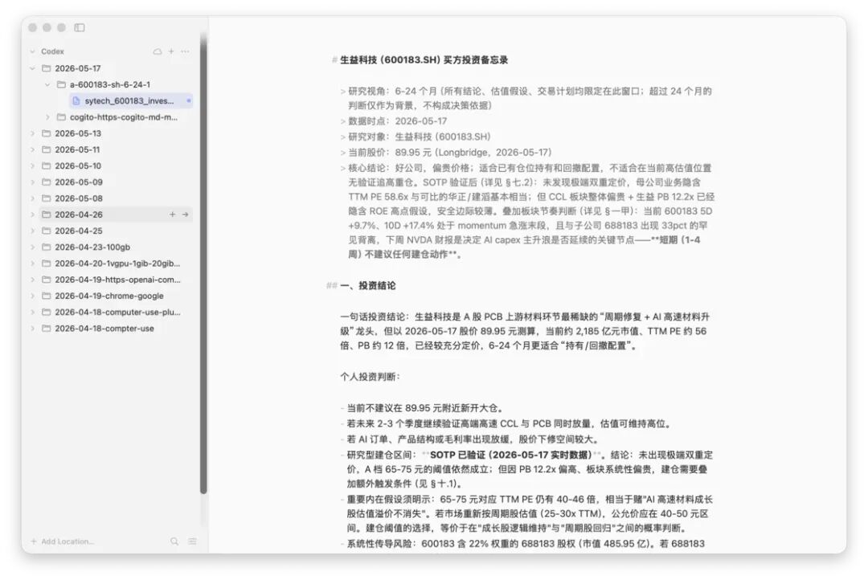Click the macOS zoom window button
Screen dimensions: 868x580
click(x=61, y=27)
